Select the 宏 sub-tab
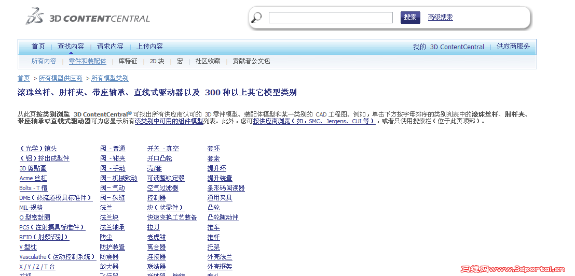Viewport: 575px width, 276px height. [180, 61]
